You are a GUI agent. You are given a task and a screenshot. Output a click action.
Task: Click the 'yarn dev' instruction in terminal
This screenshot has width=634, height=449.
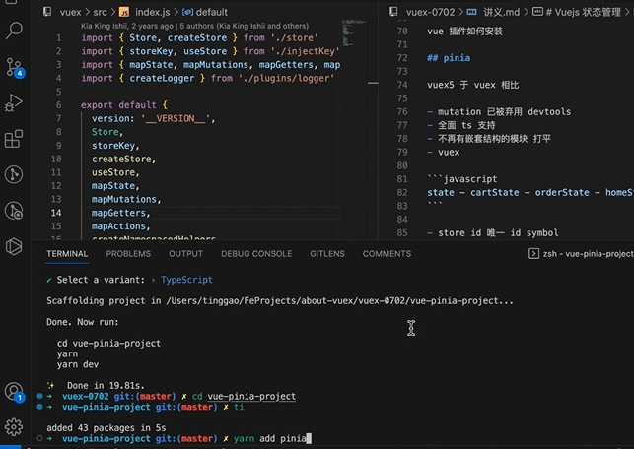[78, 364]
